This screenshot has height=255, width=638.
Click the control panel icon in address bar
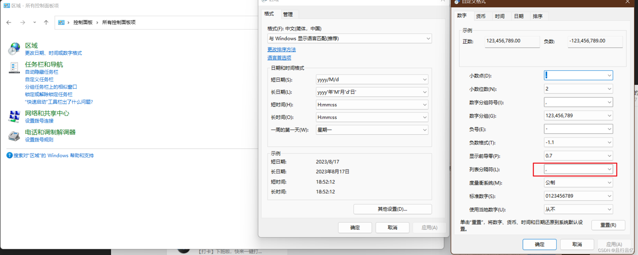(x=61, y=23)
